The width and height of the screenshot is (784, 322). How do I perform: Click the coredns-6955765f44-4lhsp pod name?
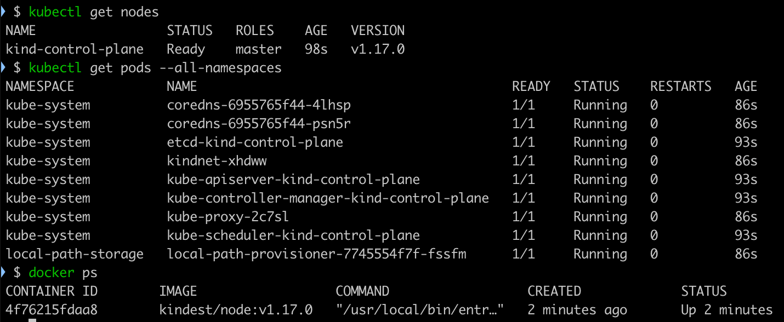click(259, 105)
